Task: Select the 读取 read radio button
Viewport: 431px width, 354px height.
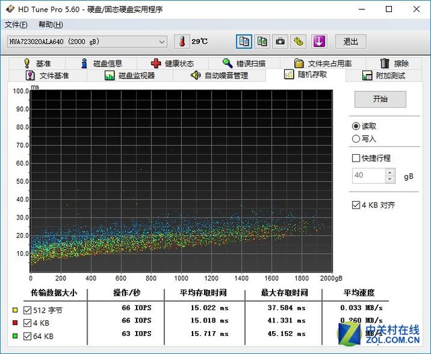Action: tap(356, 126)
